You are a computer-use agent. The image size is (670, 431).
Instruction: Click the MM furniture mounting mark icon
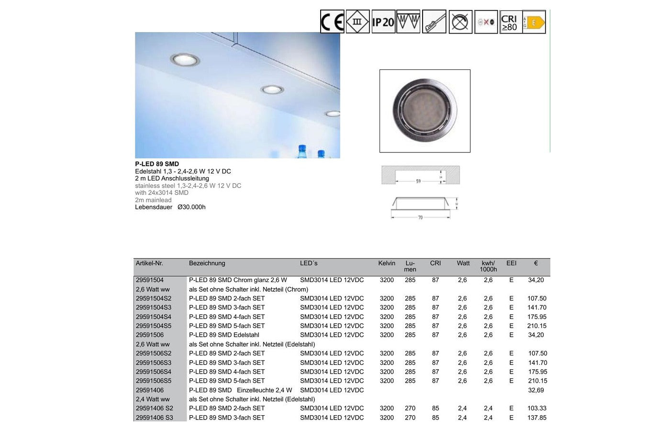click(x=408, y=22)
